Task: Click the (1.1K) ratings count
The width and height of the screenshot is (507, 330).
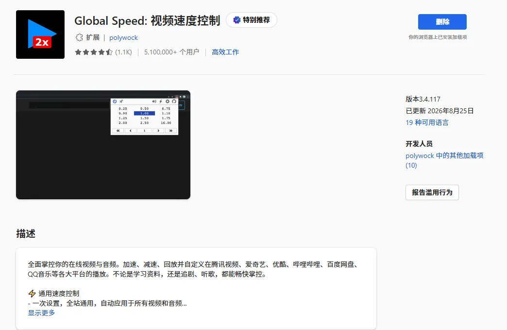Action: tap(123, 52)
